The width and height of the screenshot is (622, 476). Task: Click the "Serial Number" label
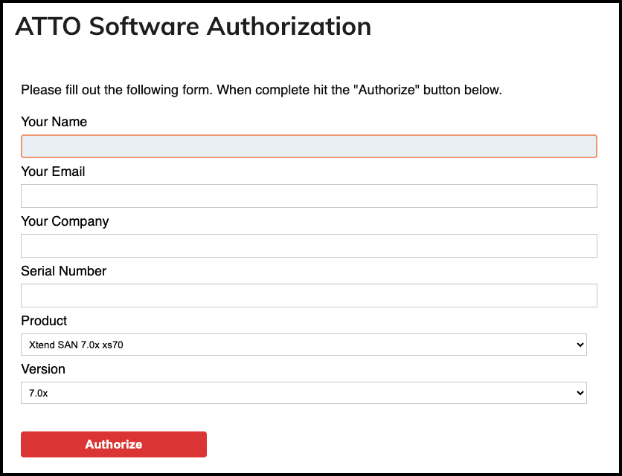63,271
